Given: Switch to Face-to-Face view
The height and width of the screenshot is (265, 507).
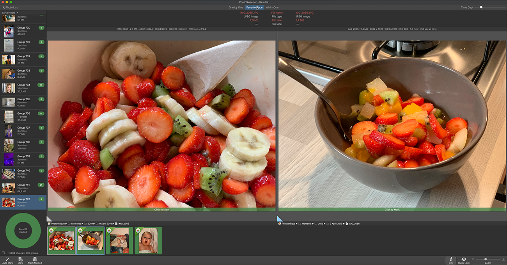Looking at the screenshot, I should coord(255,7).
